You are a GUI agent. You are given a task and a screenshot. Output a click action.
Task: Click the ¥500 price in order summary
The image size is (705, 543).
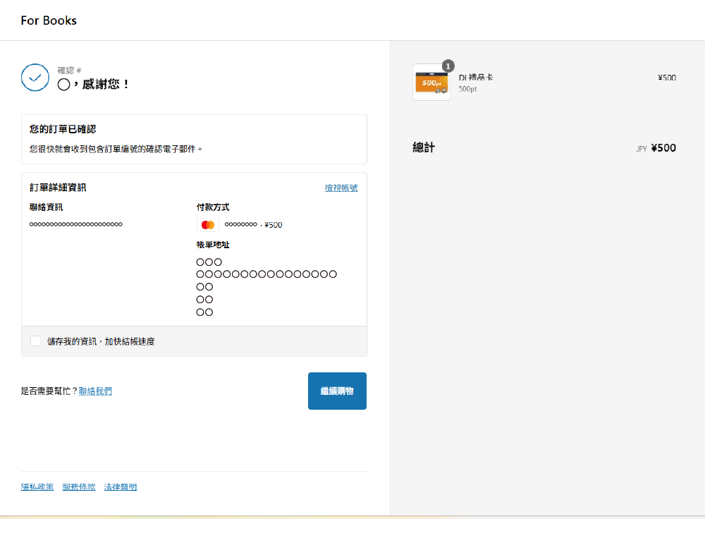tap(666, 78)
